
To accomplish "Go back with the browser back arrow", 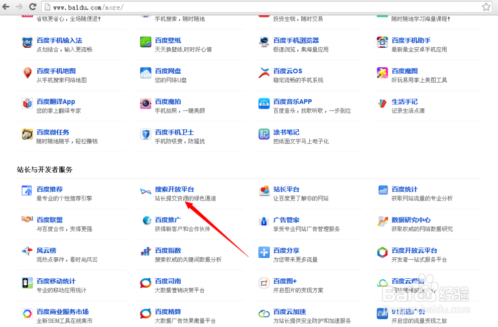I will (6, 6).
